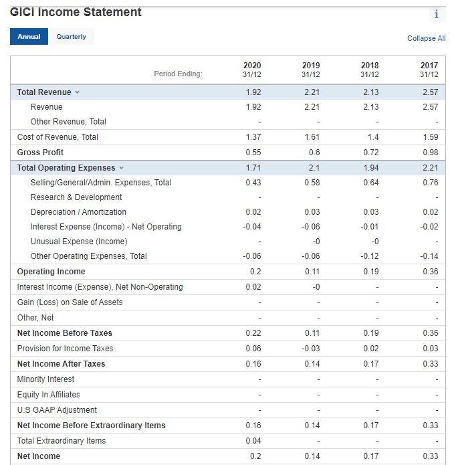This screenshot has width=454, height=465.
Task: Select Net Income Before Extraordinary Items label
Action: [x=92, y=426]
